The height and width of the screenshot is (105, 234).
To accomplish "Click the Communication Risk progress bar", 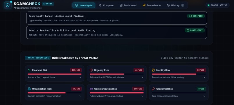I will pyautogui.click(x=117, y=93).
